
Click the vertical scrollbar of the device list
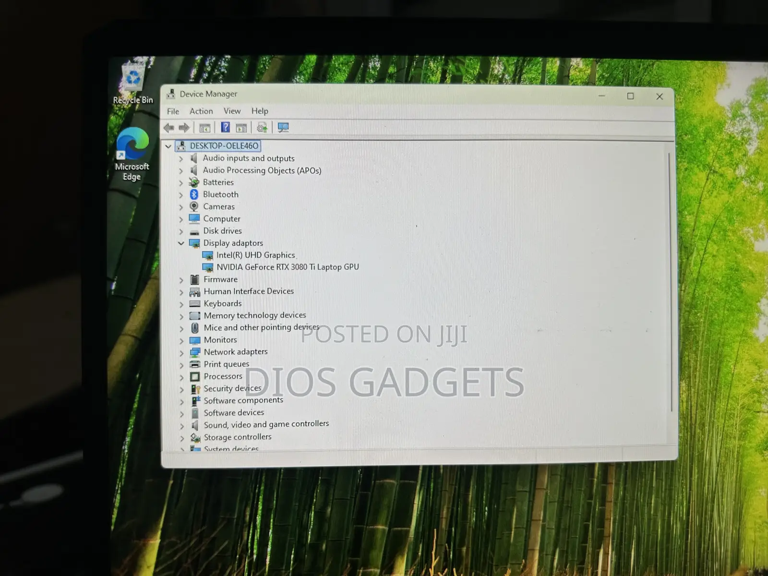pyautogui.click(x=670, y=282)
